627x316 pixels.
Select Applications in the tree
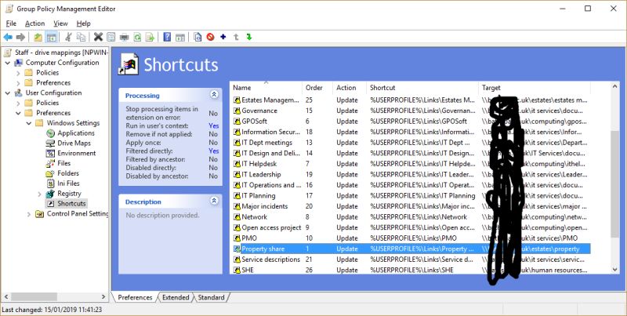76,133
